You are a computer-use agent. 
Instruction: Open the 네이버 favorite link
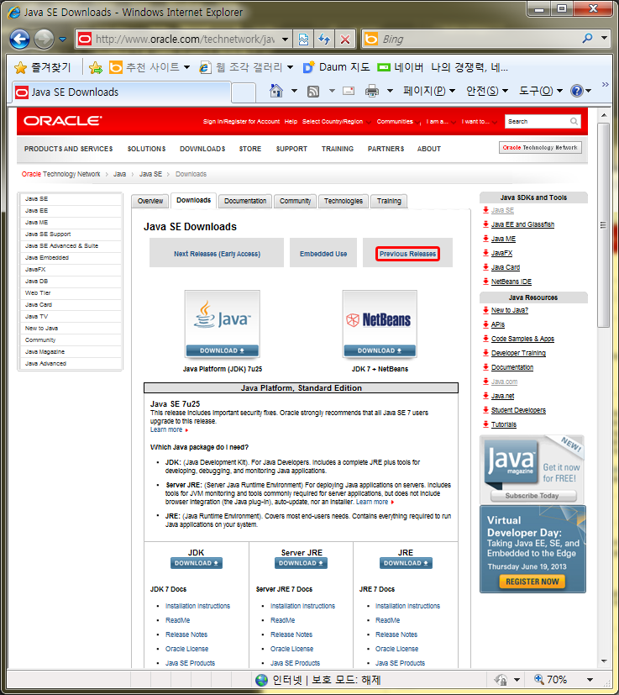point(400,67)
